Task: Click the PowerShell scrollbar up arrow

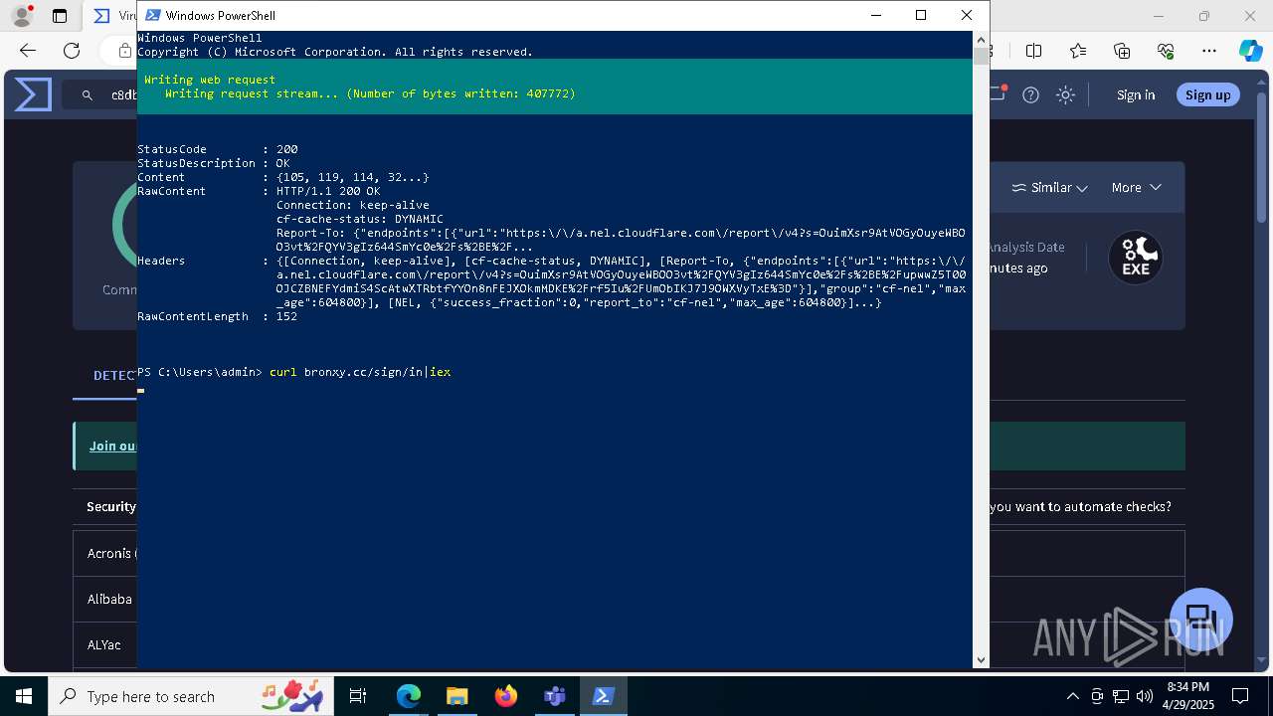Action: click(981, 39)
